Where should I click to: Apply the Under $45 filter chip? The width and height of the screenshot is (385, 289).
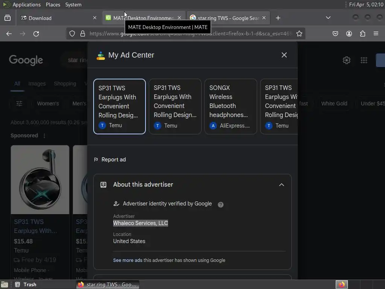(x=373, y=103)
